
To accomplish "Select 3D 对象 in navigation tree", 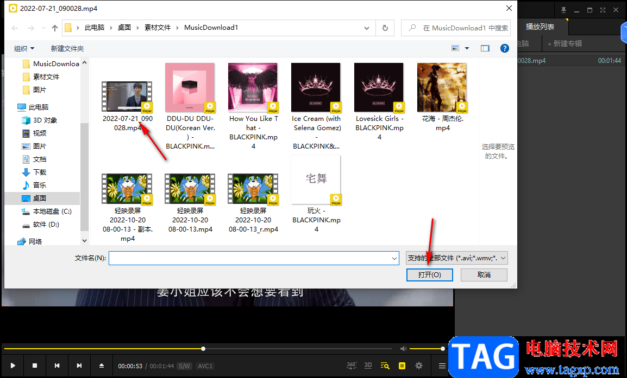I will 40,120.
